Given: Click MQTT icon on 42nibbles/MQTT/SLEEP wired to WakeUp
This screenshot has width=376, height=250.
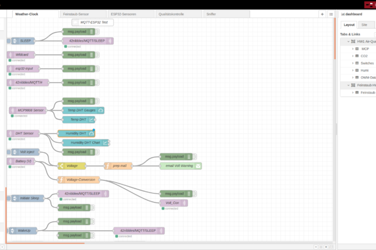Looking at the screenshot, I should pos(161,230).
